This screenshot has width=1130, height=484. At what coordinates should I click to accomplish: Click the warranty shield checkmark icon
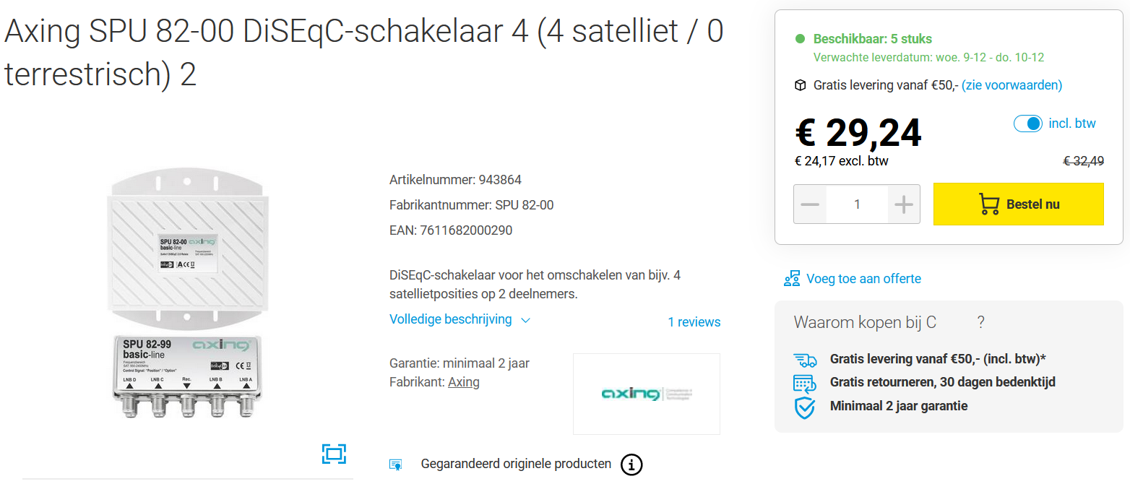(804, 407)
